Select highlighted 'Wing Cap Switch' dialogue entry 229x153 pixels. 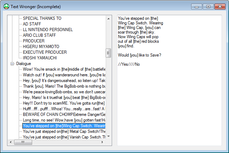(x=64, y=126)
